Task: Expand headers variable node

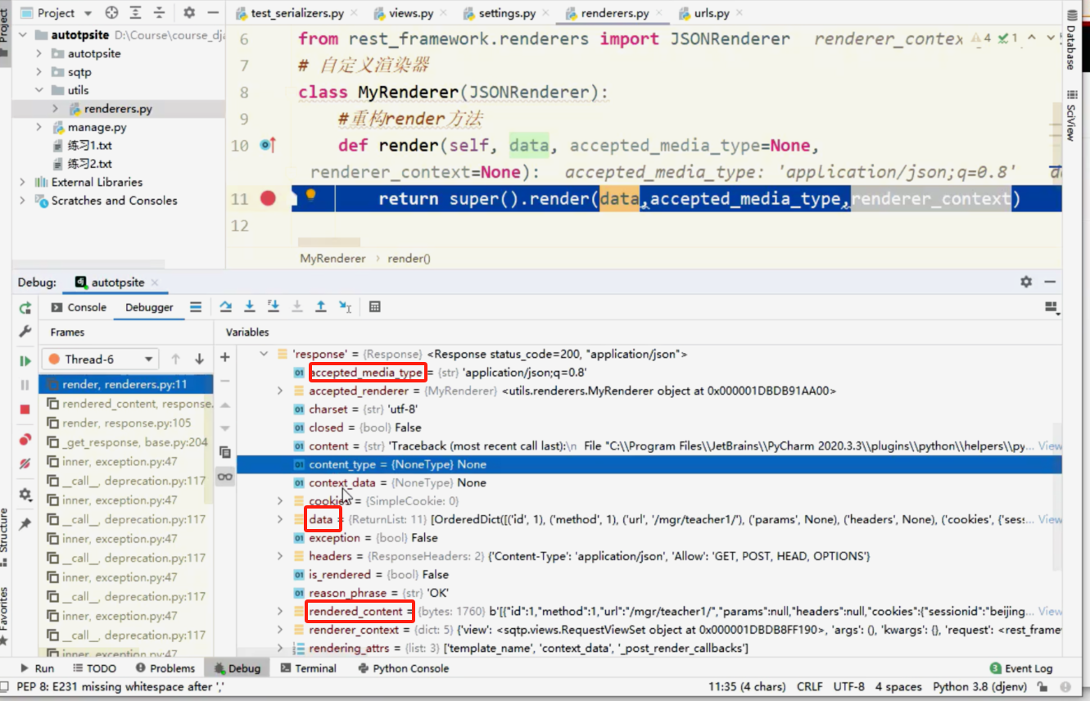Action: tap(281, 556)
